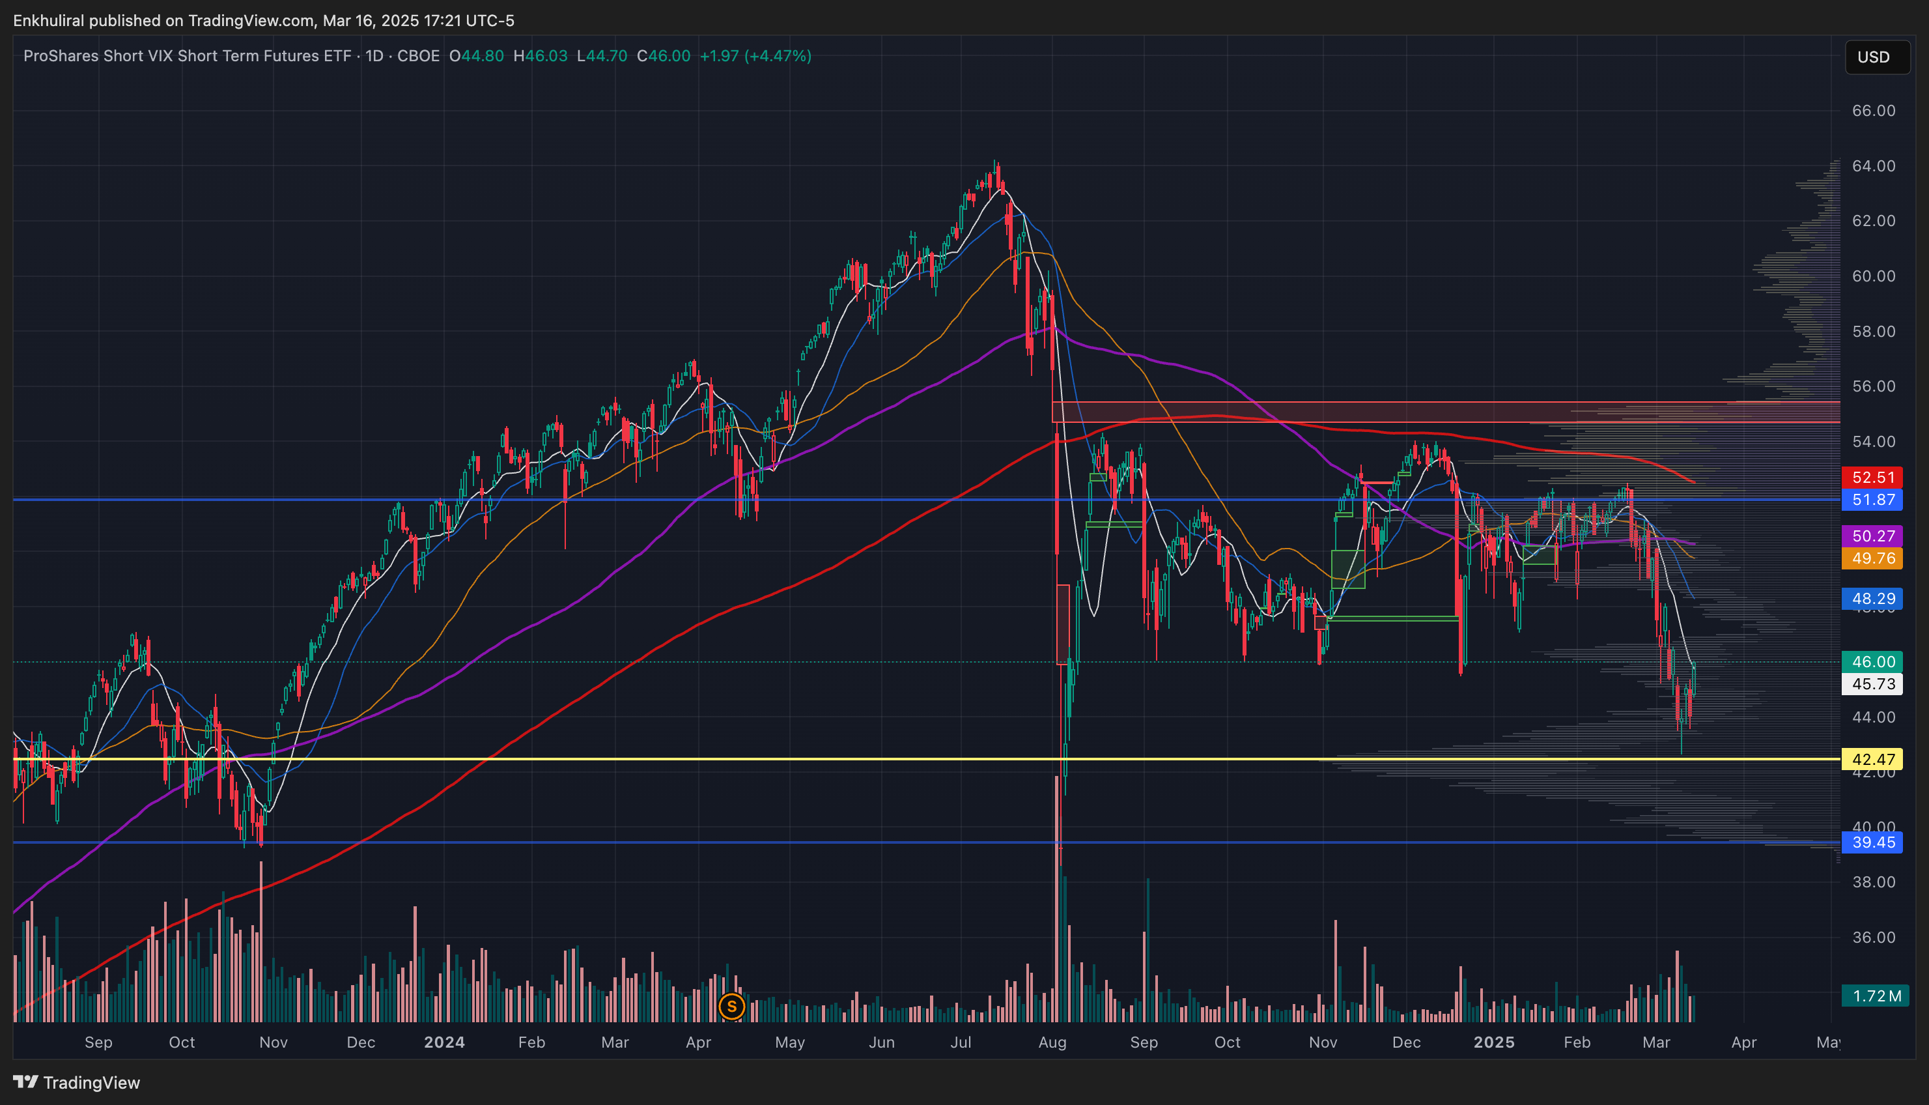
Task: Click the 1.72 M volume label
Action: pyautogui.click(x=1875, y=996)
